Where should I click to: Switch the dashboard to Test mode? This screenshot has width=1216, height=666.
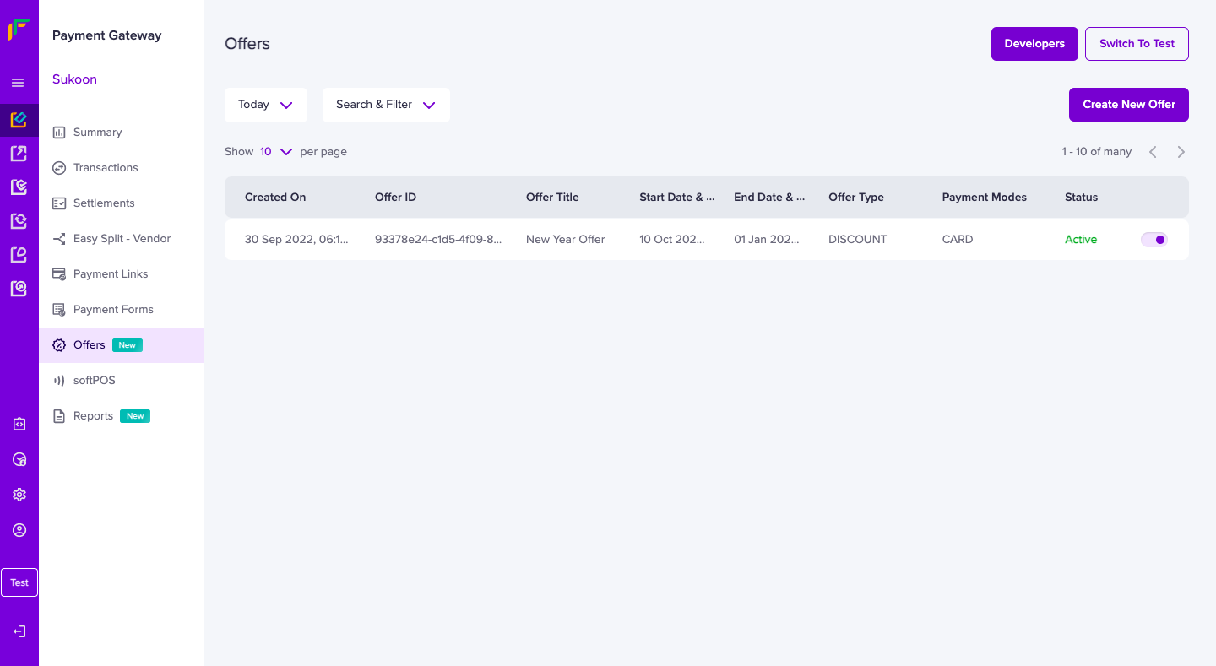1137,43
